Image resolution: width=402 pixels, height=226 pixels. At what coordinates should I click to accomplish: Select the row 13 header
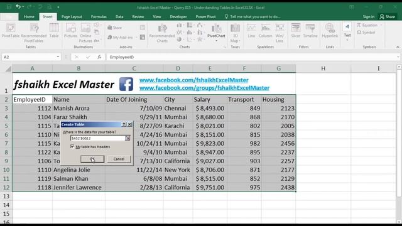[x=6, y=196]
